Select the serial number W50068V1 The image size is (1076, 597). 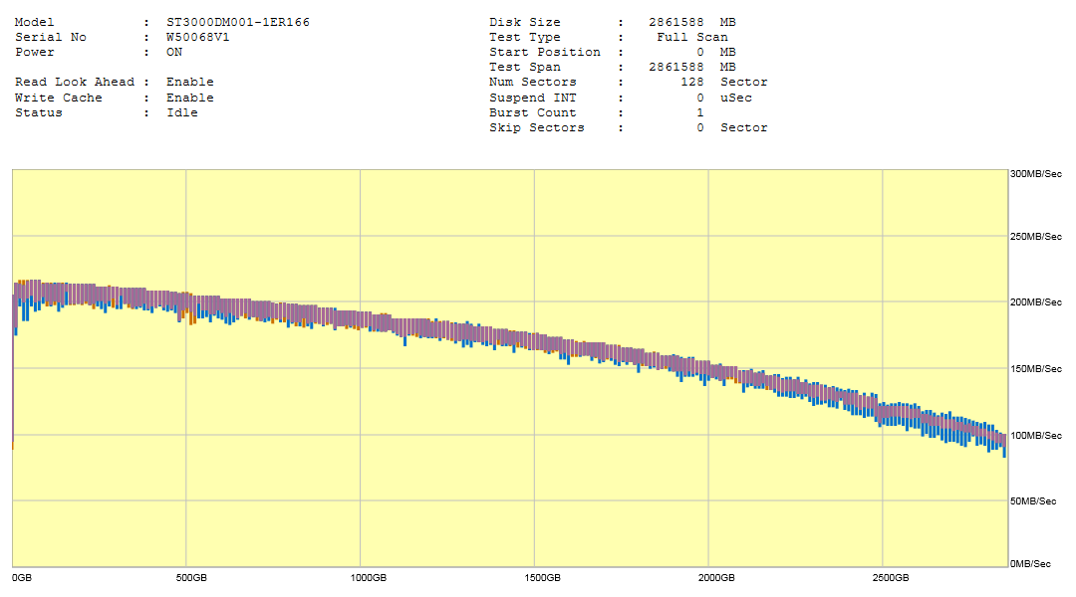(x=198, y=37)
